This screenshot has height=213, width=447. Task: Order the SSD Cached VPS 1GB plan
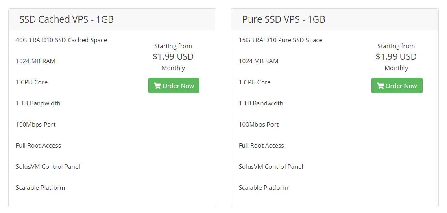pos(174,85)
